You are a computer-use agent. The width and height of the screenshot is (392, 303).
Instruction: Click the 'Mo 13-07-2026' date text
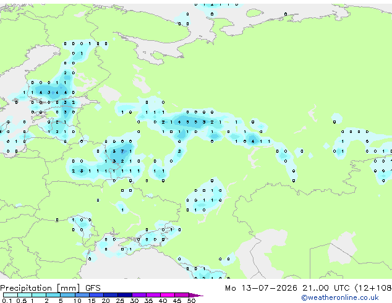click(261, 288)
